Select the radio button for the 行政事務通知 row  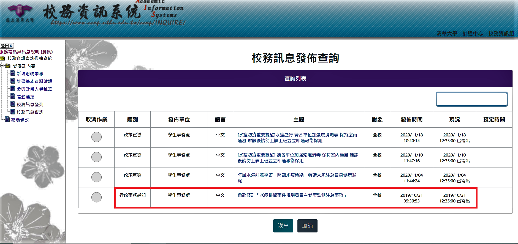point(96,197)
